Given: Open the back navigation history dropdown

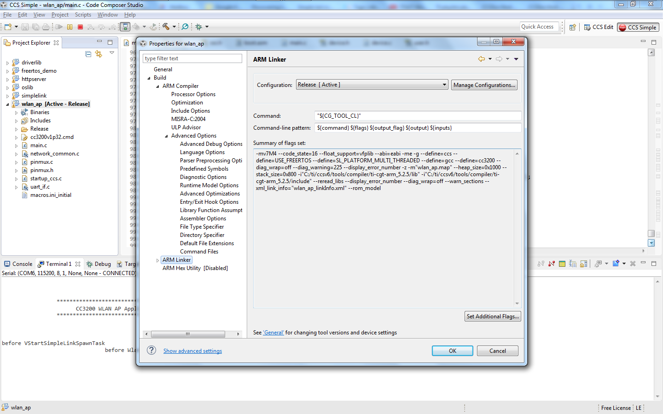Looking at the screenshot, I should click(490, 59).
